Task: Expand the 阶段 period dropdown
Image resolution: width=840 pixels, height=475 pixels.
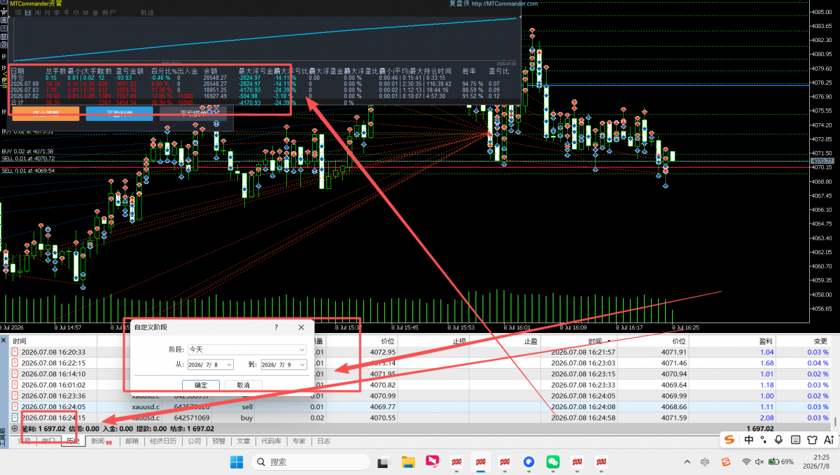Action: click(x=246, y=348)
